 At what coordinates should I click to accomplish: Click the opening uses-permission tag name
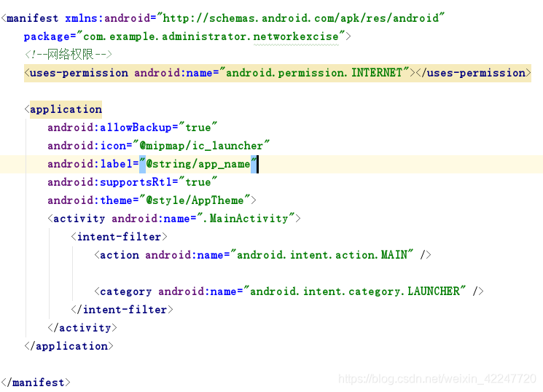point(79,73)
